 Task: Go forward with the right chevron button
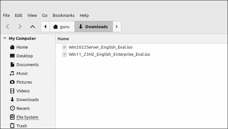[x=20, y=27]
